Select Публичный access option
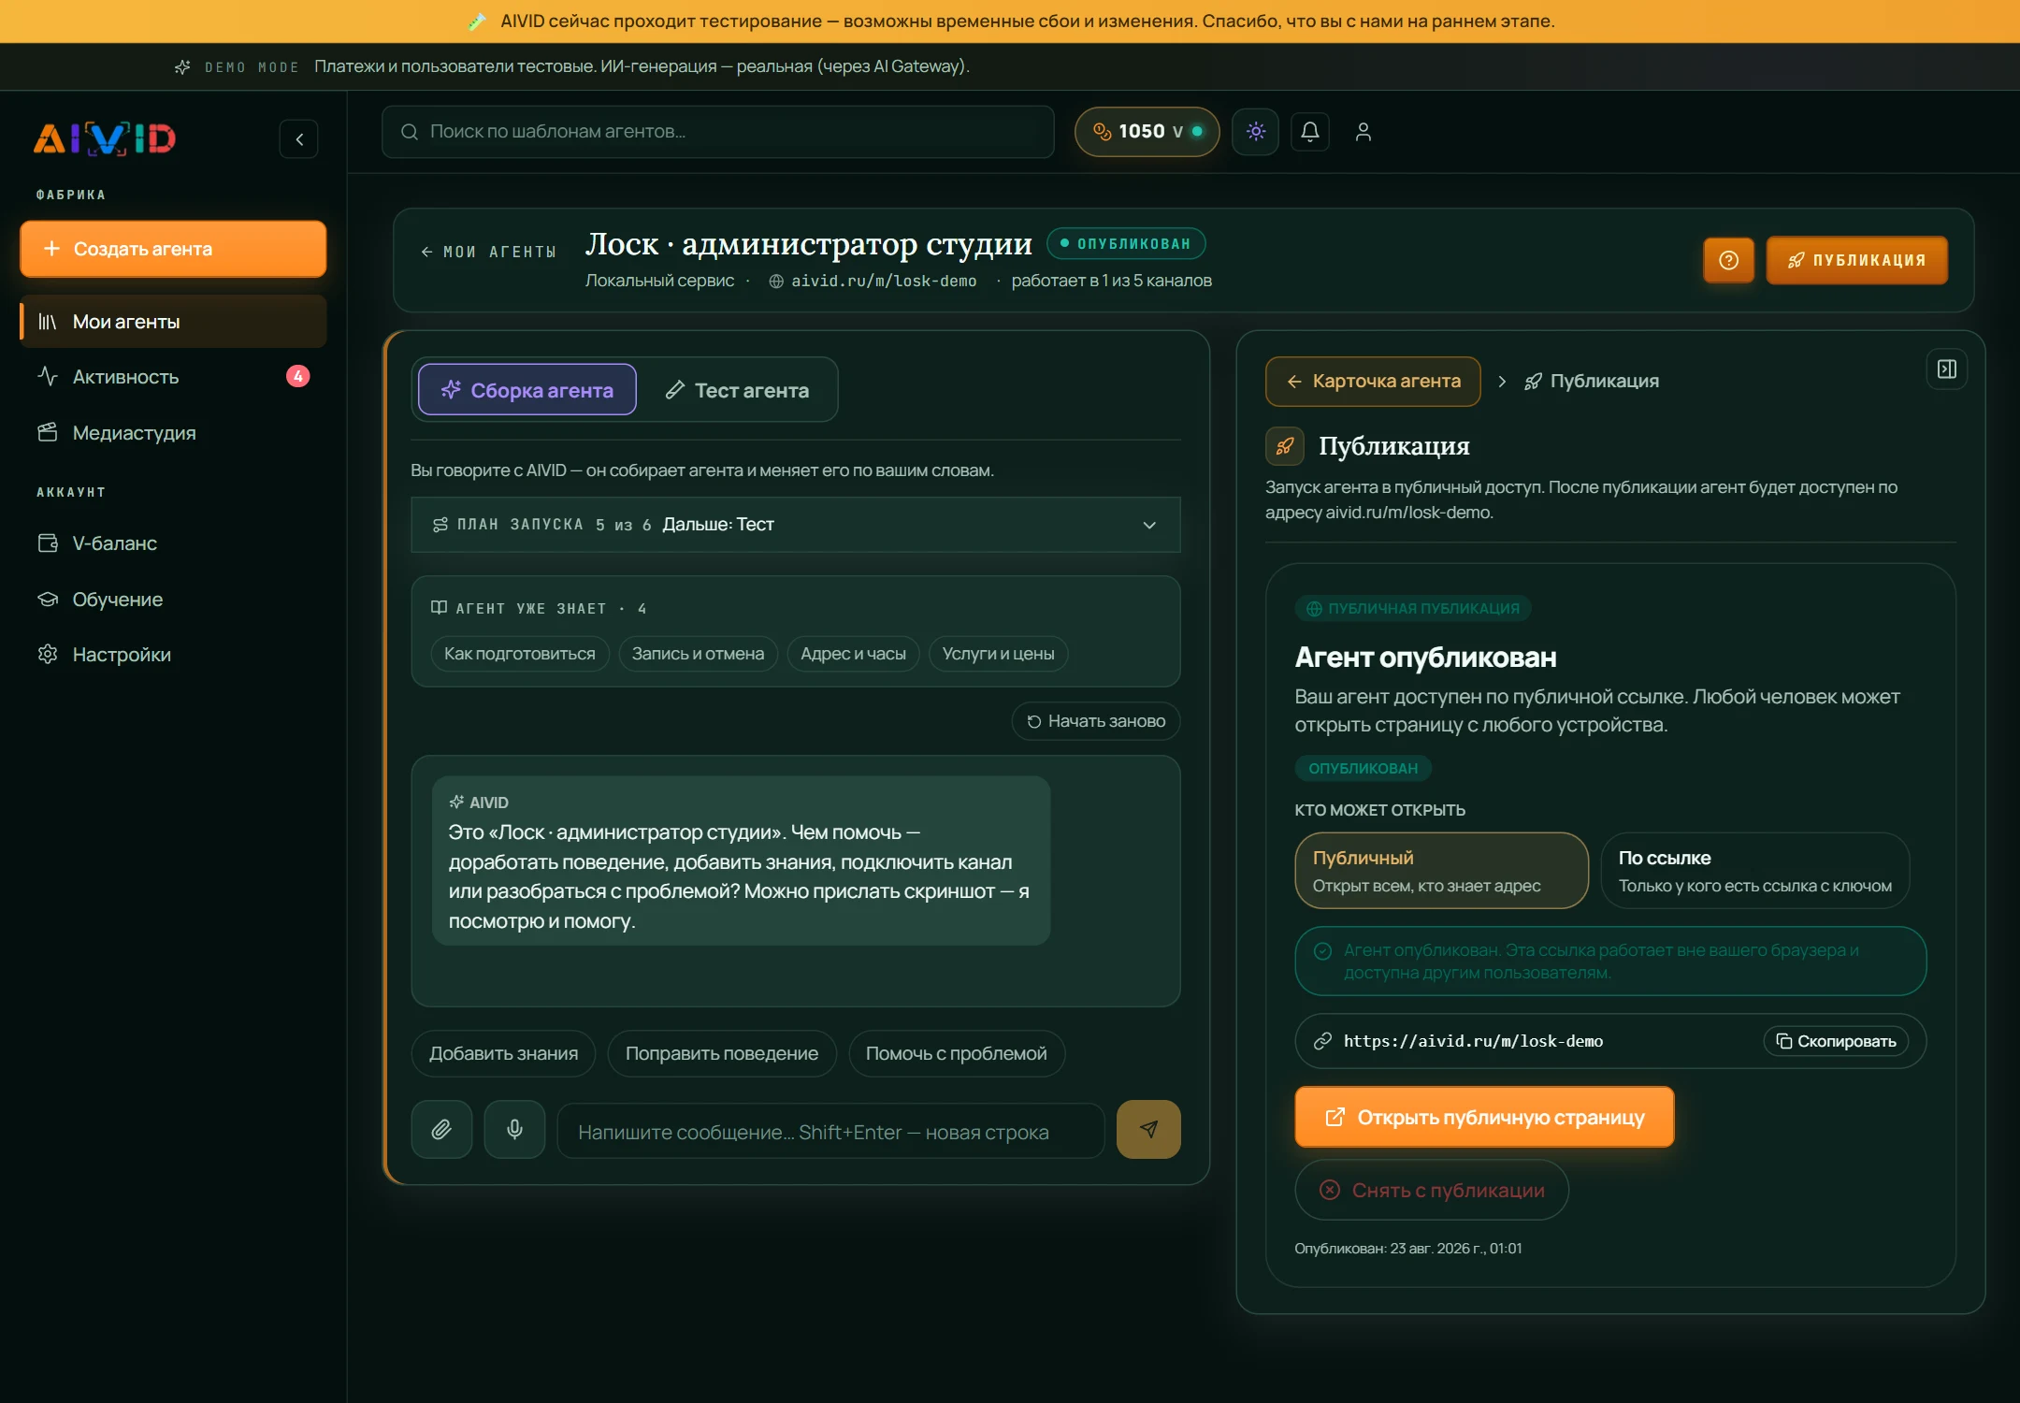Image resolution: width=2020 pixels, height=1403 pixels. click(1441, 871)
